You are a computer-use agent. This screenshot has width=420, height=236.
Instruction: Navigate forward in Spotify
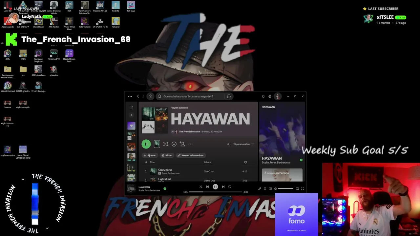pyautogui.click(x=144, y=96)
